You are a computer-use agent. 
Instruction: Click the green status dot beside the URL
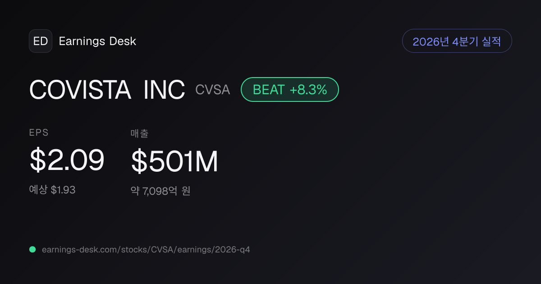tap(32, 249)
